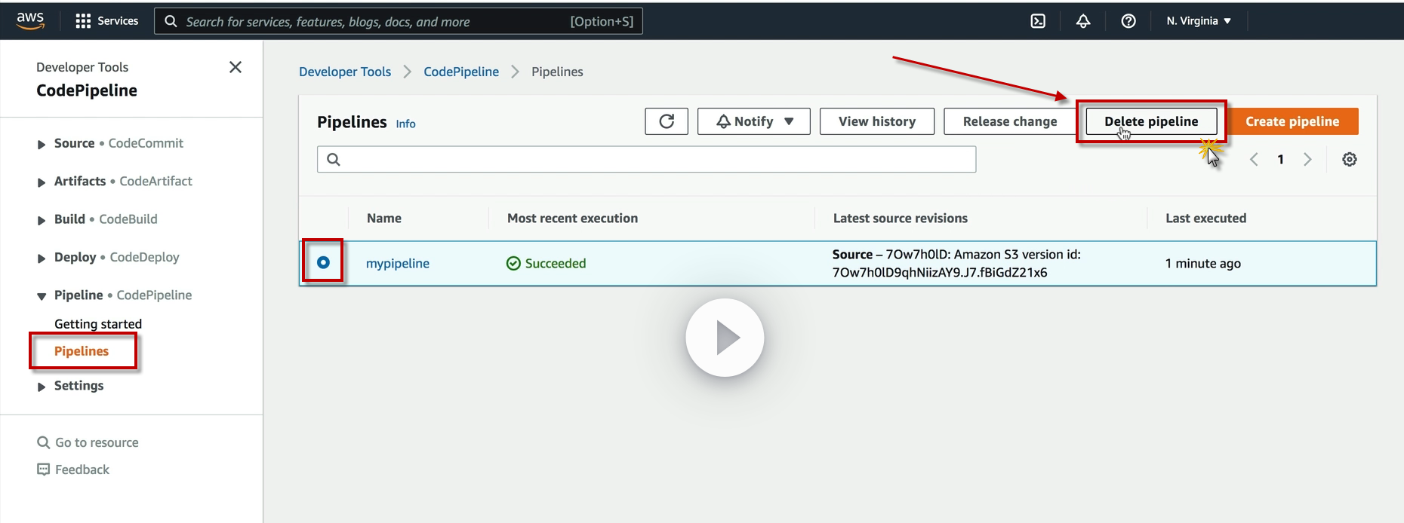1404x523 pixels.
Task: Focus the AWS services search bar
Action: coord(399,21)
